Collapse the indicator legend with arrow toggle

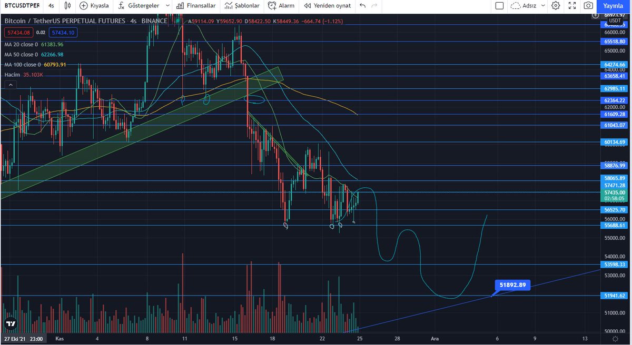click(10, 85)
